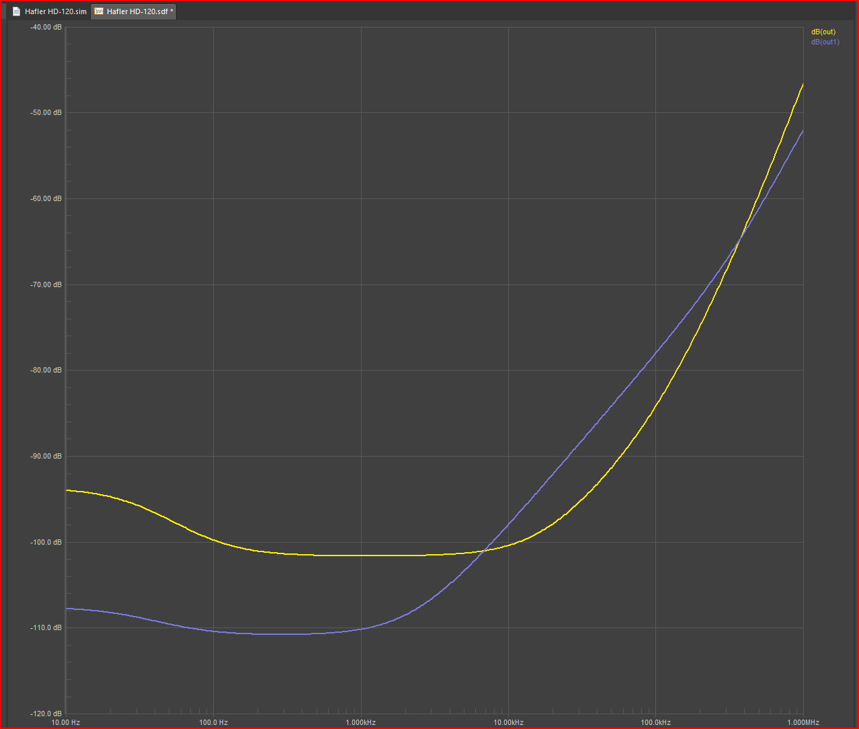The width and height of the screenshot is (859, 729).
Task: Click the 10.00 Hz frequency label
Action: (66, 722)
